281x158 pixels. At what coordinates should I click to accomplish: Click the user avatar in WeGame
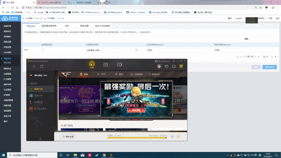tap(159, 66)
